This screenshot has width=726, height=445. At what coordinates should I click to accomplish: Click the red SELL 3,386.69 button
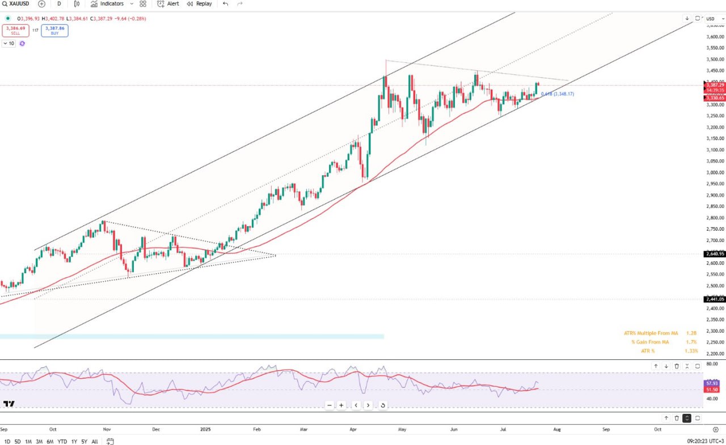click(15, 31)
